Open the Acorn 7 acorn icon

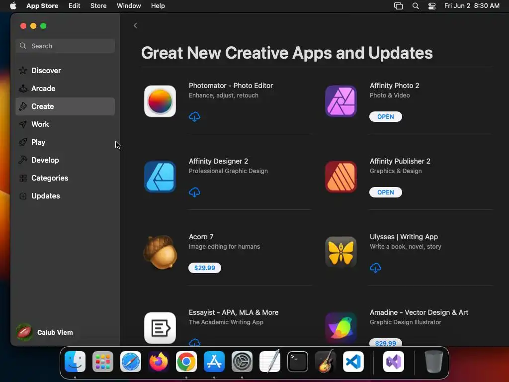point(160,252)
